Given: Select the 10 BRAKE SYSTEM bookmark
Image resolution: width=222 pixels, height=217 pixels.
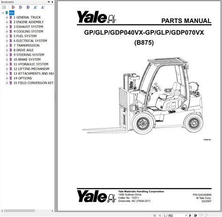Looking at the screenshot, I should pos(27,59).
